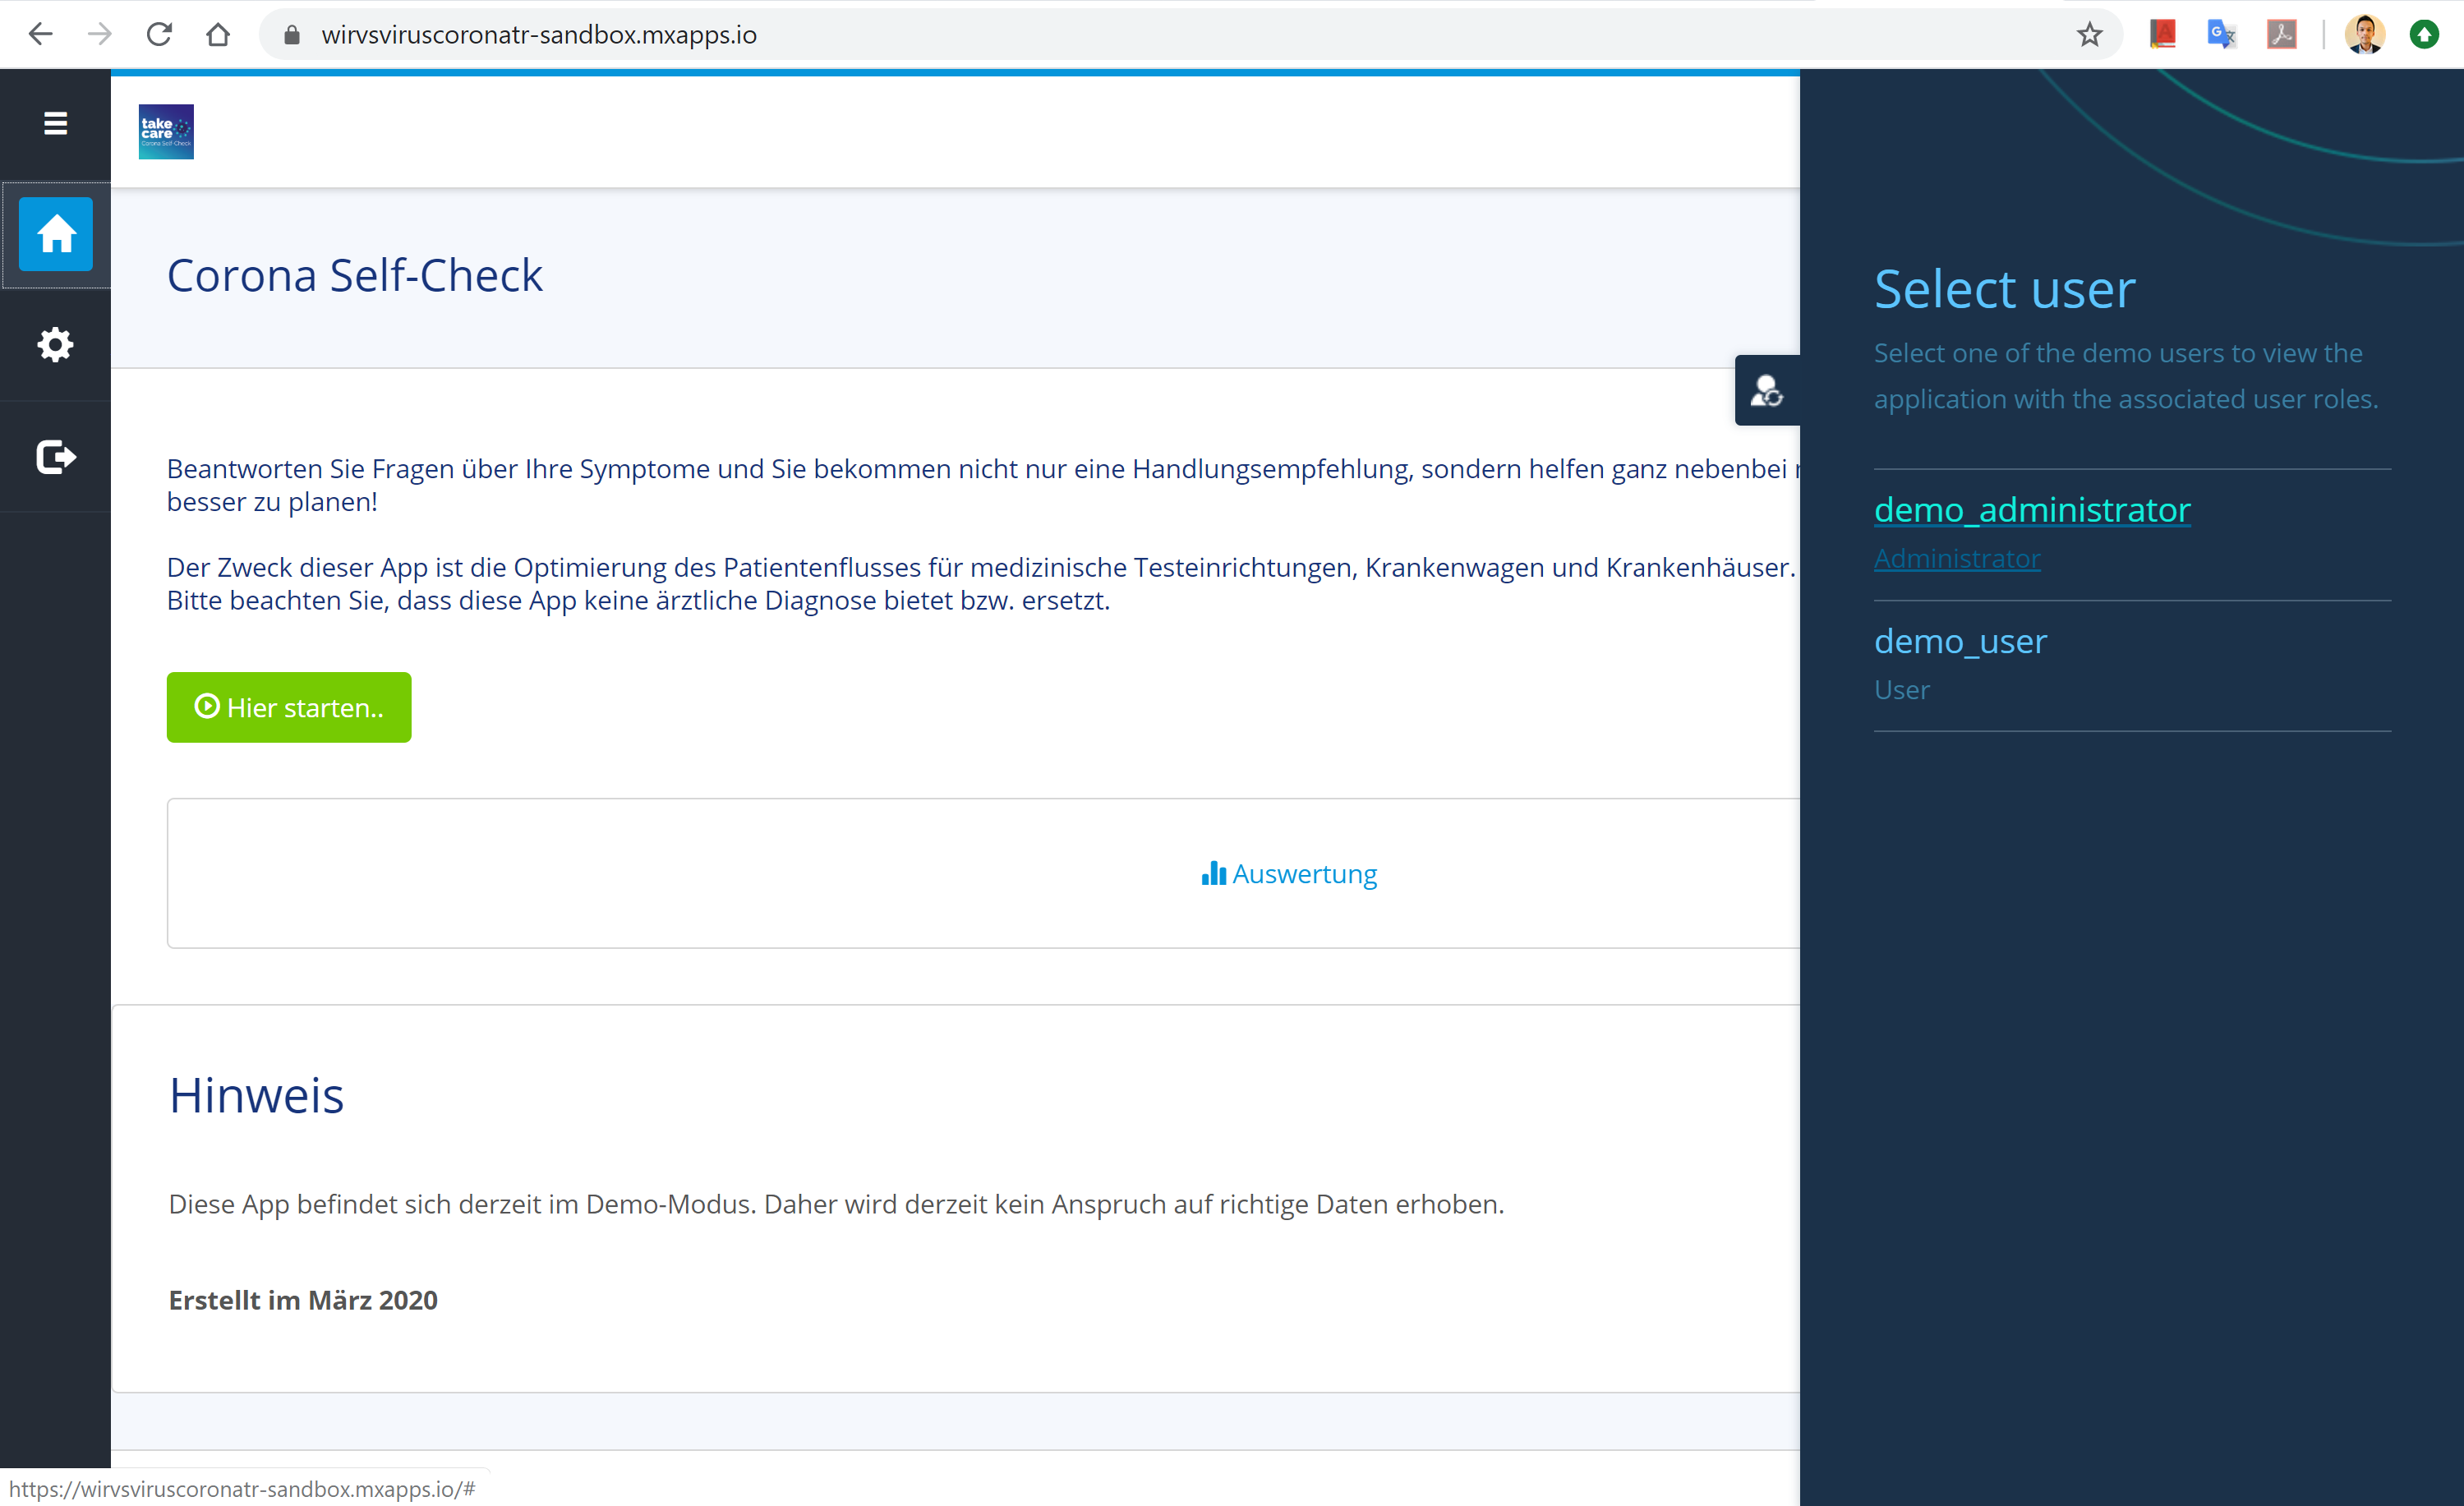Select demo_user account
This screenshot has width=2464, height=1506.
1959,641
